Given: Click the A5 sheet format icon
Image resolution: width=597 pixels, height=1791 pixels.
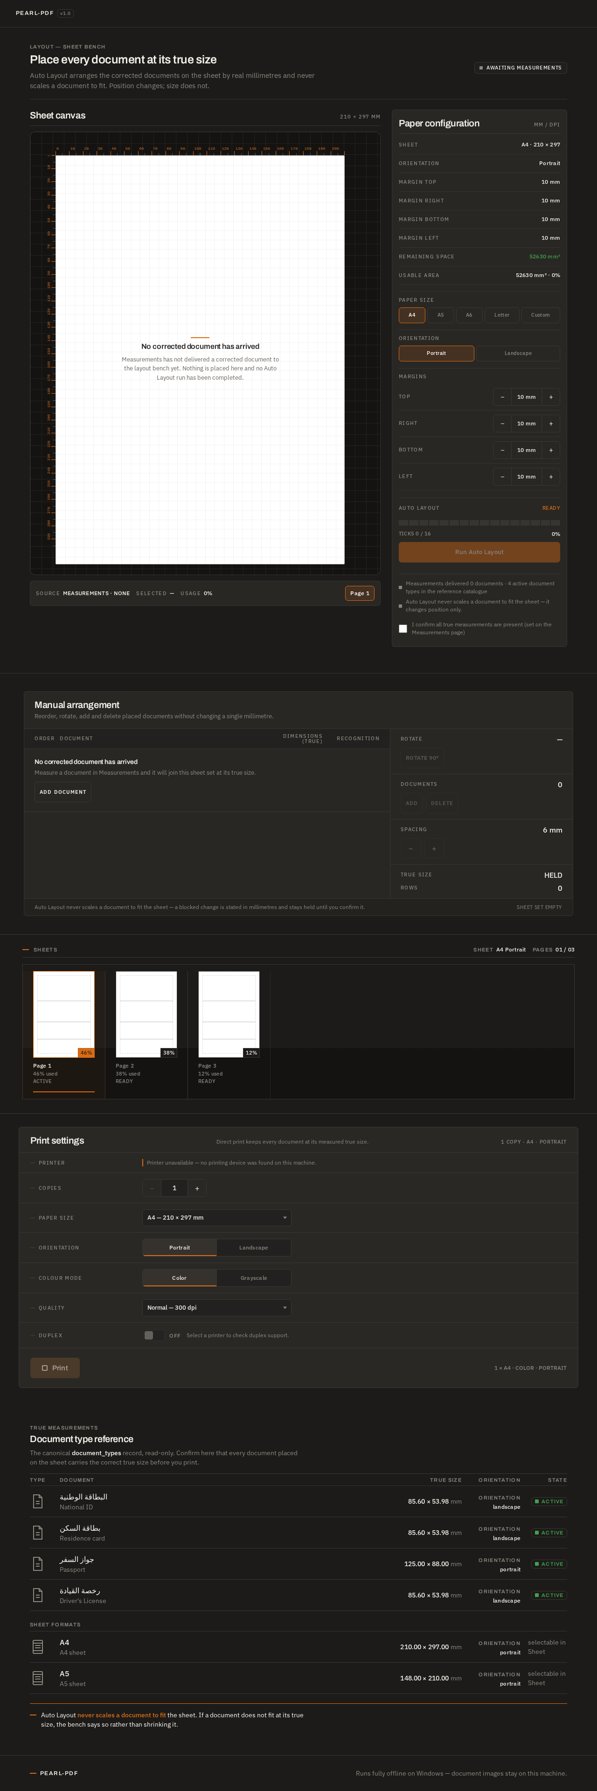Looking at the screenshot, I should [37, 1679].
